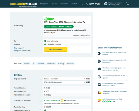Click the KPN logo
Screen dimensions: 139x111
pos(49,19)
